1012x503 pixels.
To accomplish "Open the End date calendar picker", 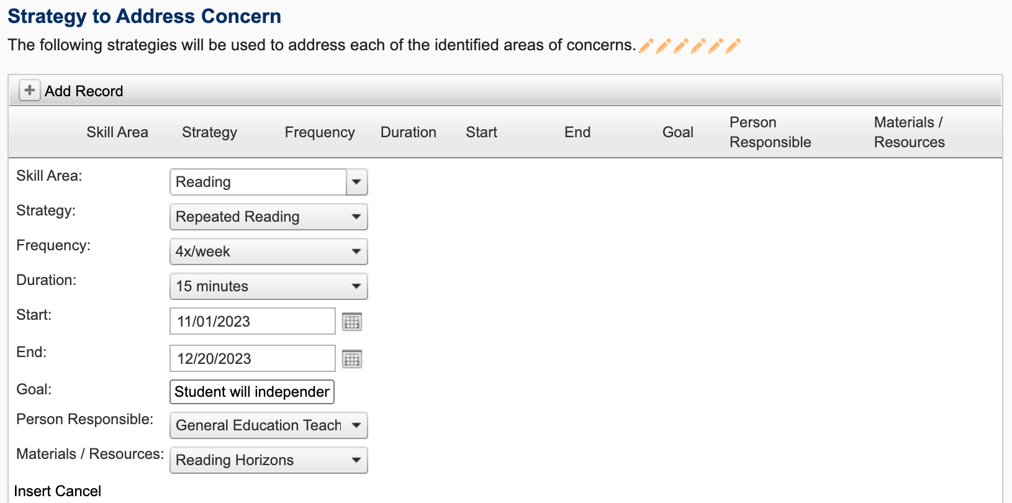I will [352, 359].
